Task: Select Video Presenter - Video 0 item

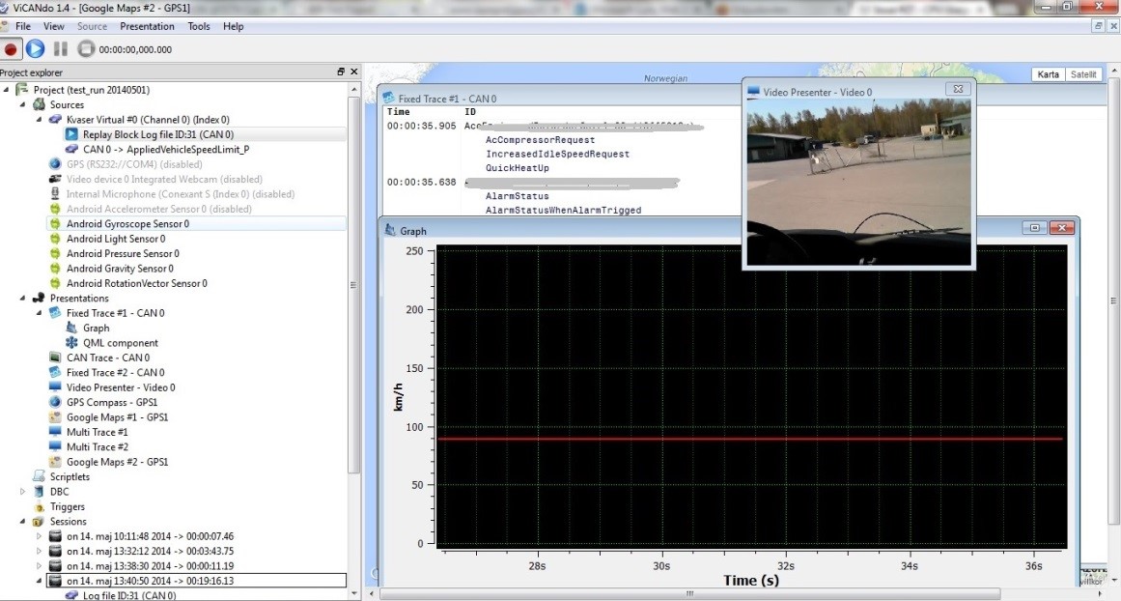Action: click(121, 387)
